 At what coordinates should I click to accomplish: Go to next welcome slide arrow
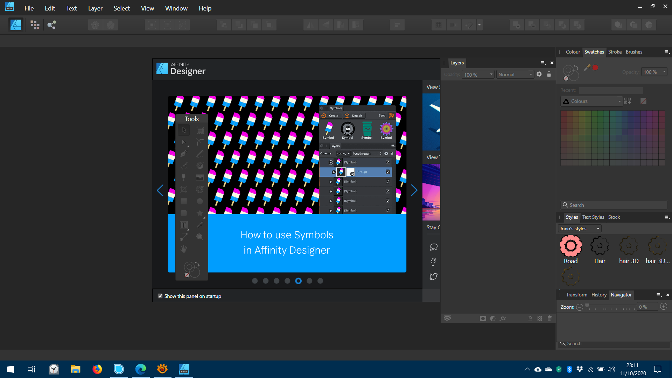click(414, 190)
